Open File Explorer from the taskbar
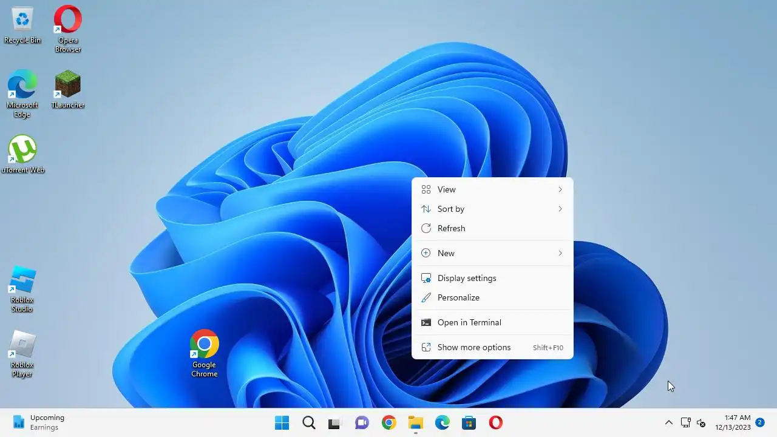This screenshot has height=437, width=777. click(416, 422)
